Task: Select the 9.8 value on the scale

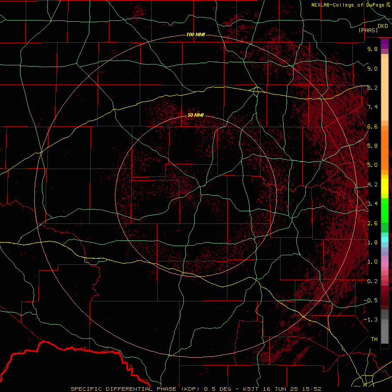Action: (372, 49)
